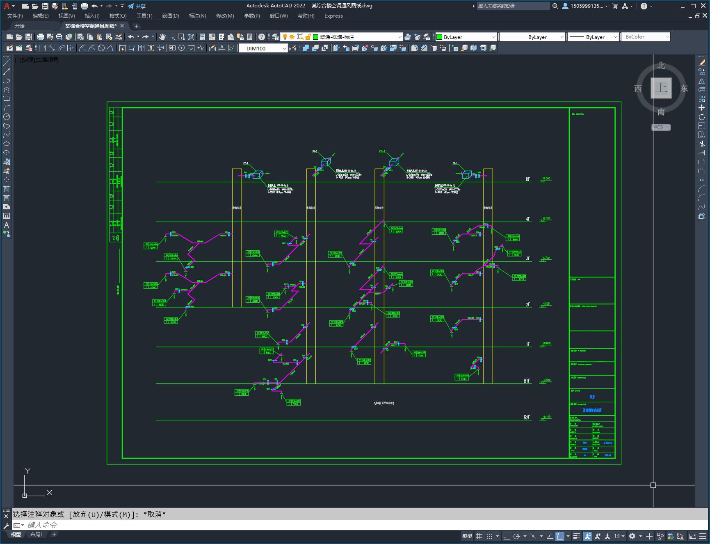This screenshot has width=710, height=544.
Task: Expand the WCS coordinate system dropdown
Action: click(x=661, y=127)
